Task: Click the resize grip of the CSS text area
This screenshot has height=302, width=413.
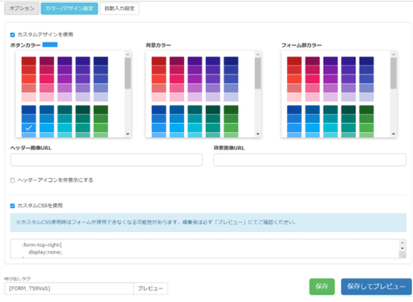Action: coord(403,255)
